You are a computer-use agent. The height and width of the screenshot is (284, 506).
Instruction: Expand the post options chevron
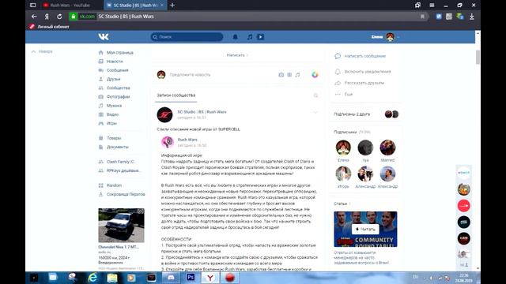coord(315,112)
